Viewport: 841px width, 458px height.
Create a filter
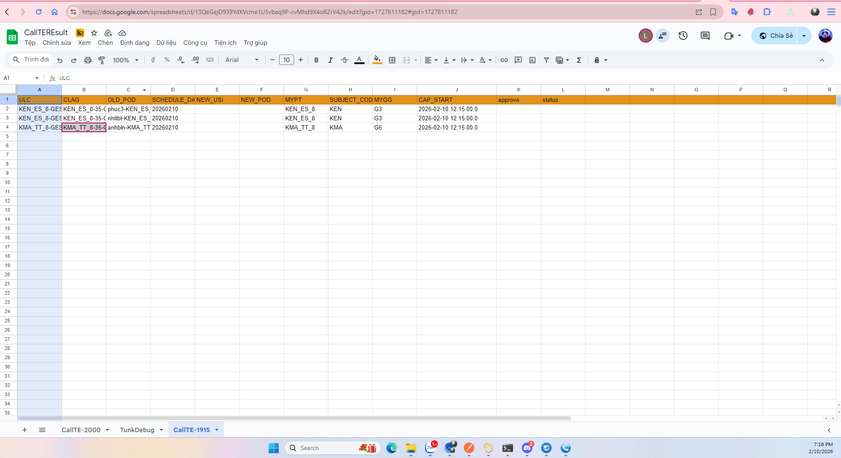[x=546, y=60]
